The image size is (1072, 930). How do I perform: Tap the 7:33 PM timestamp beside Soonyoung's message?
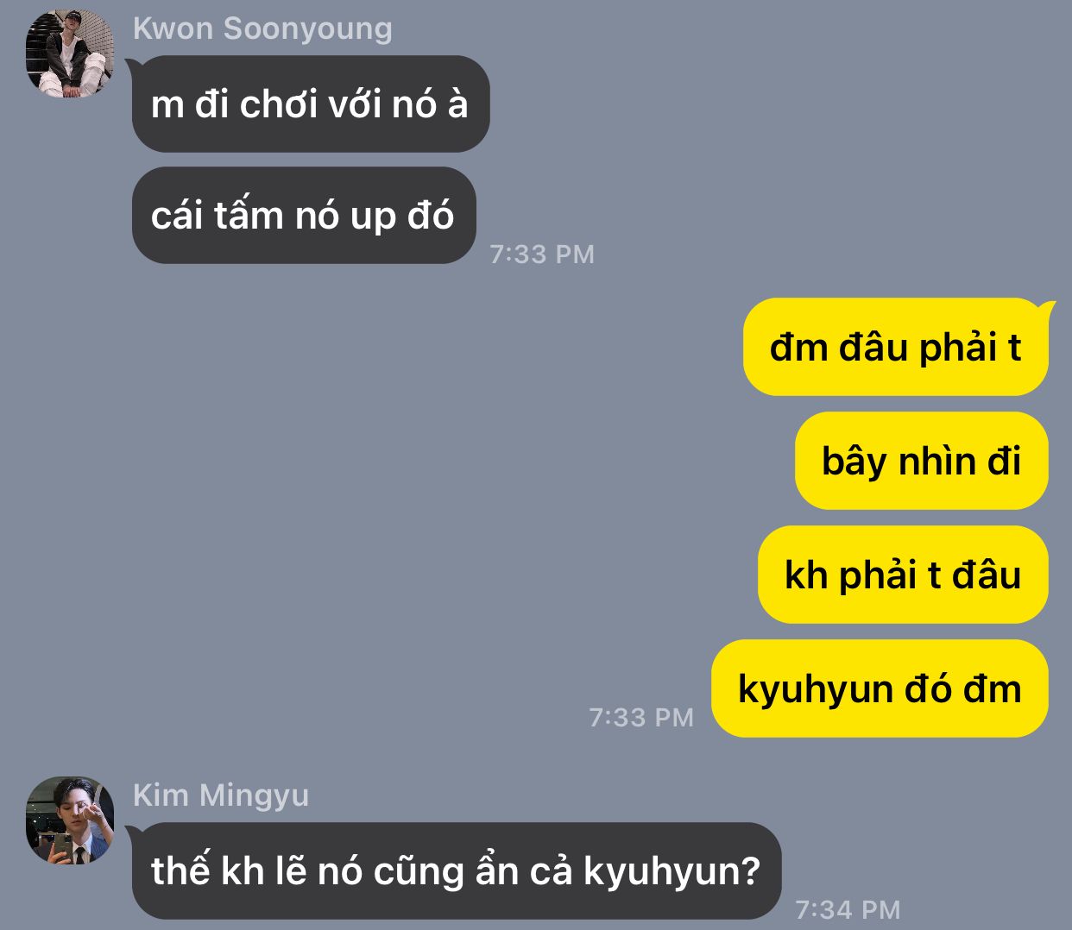point(542,254)
